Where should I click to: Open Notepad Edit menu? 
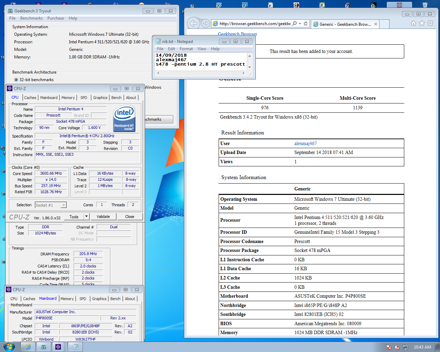(x=172, y=49)
